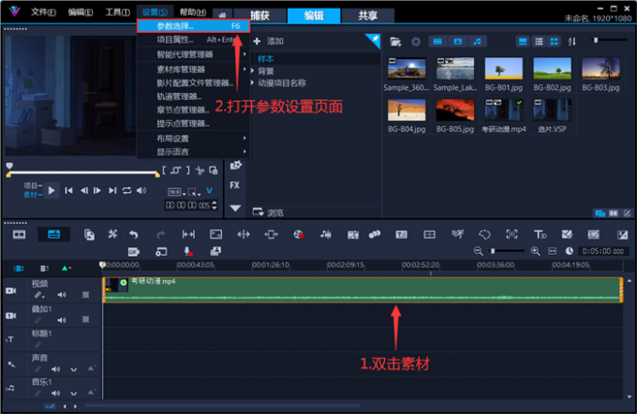Switch to the 共享 tab
Image resolution: width=637 pixels, height=414 pixels.
367,15
